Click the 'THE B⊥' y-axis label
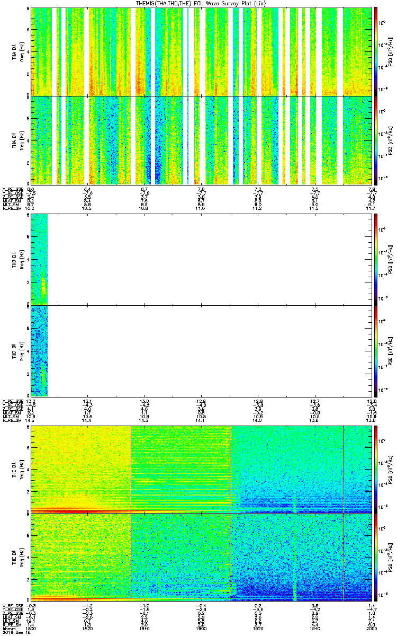397x636 pixels. click(x=15, y=469)
